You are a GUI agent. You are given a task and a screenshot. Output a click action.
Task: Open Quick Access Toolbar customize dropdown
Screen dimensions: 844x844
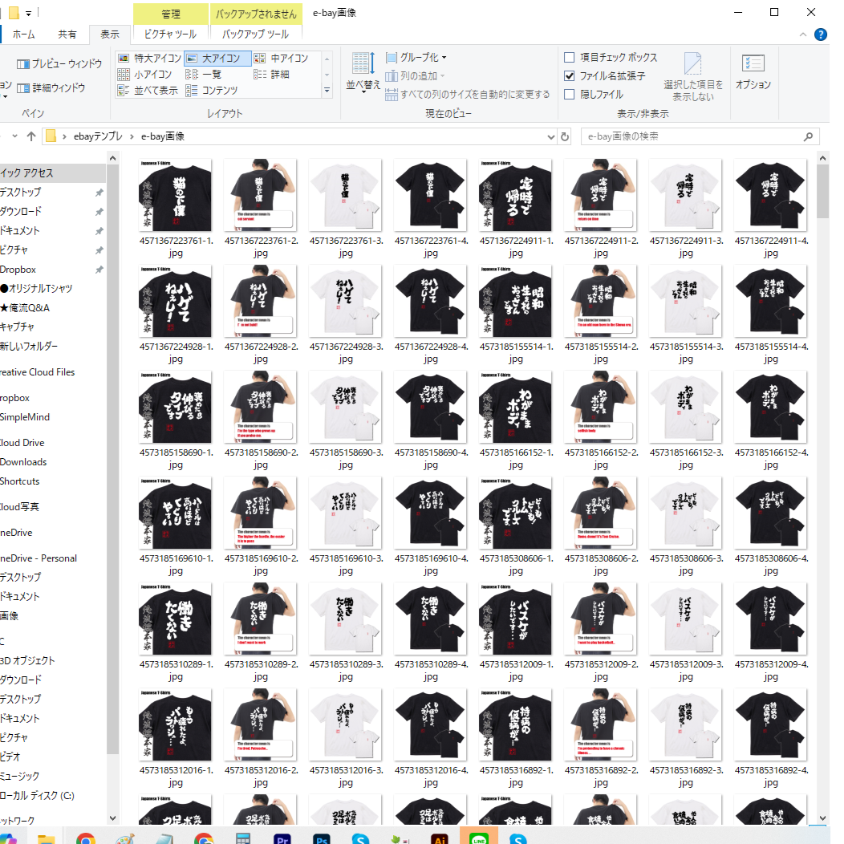pyautogui.click(x=29, y=13)
